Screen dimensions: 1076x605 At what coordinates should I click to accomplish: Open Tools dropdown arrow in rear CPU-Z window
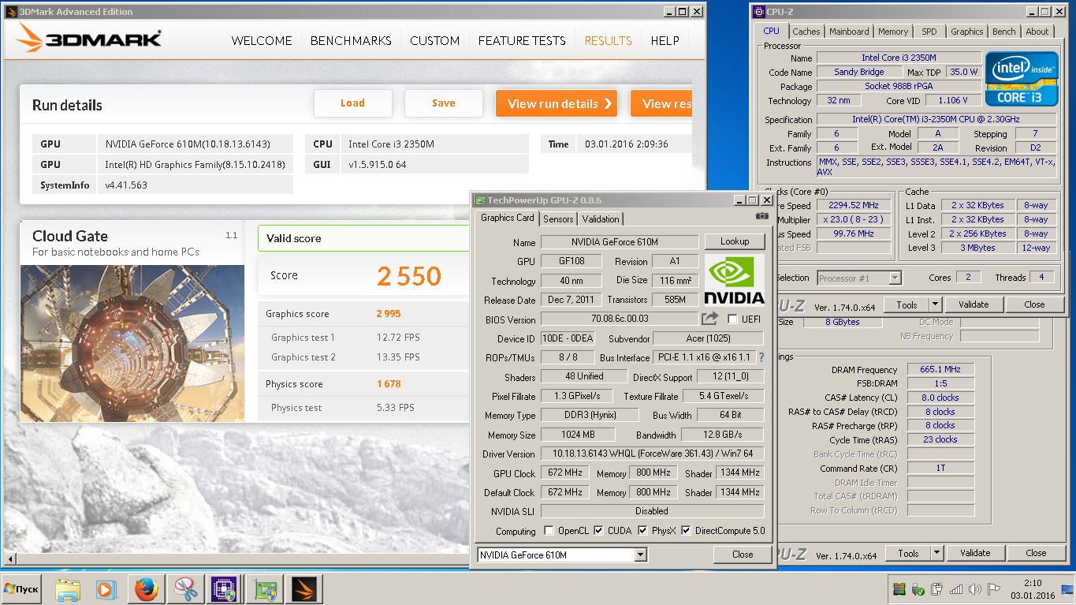pos(937,553)
